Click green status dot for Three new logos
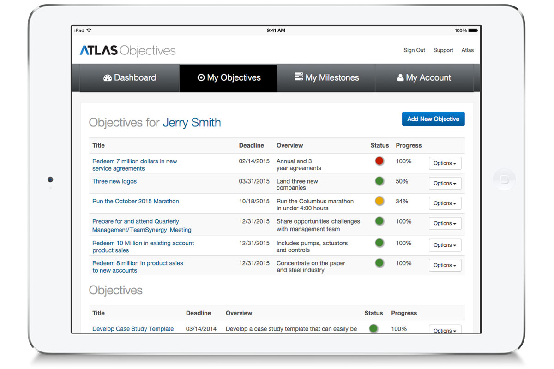This screenshot has height=369, width=554. point(379,181)
